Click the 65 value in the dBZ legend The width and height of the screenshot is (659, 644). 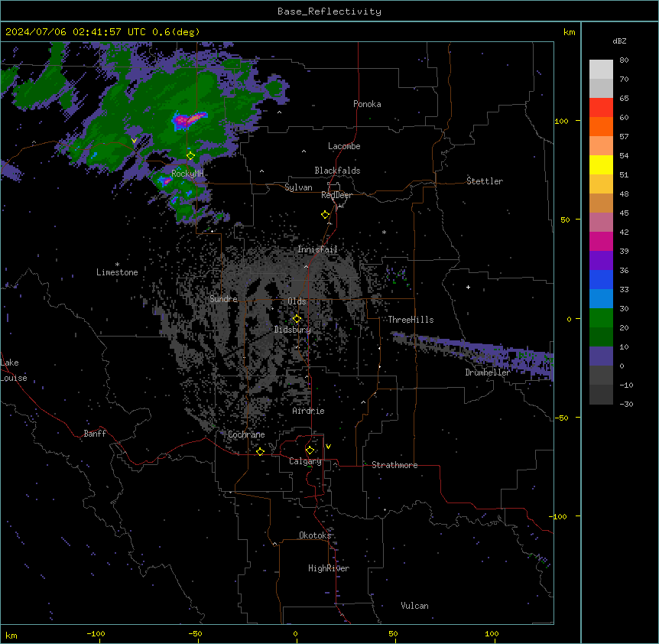624,99
